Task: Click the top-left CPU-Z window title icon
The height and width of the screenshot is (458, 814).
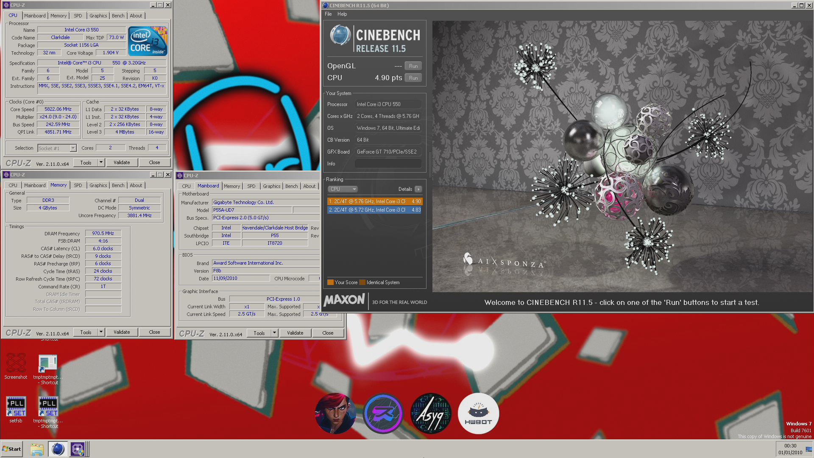Action: (x=6, y=5)
